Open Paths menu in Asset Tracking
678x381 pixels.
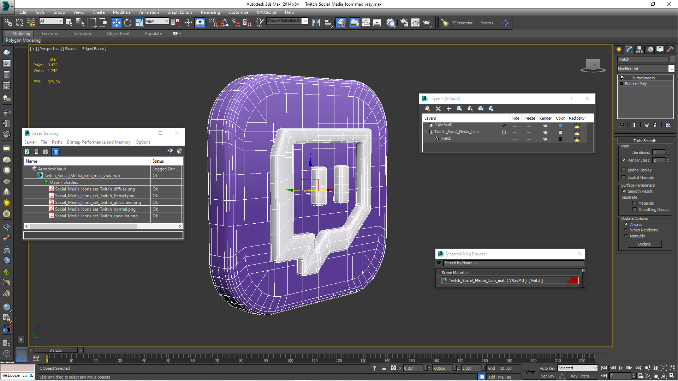57,142
